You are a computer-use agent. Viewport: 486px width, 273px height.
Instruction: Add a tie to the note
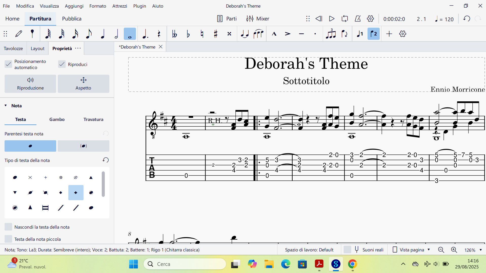[x=245, y=34]
